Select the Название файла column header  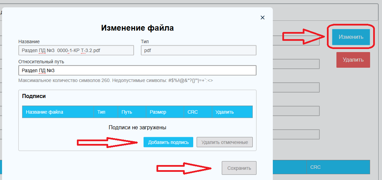(45, 112)
